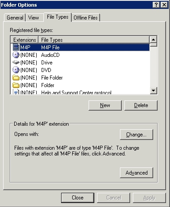The image size is (170, 207).
Task: Switch to the General tab
Action: click(15, 18)
